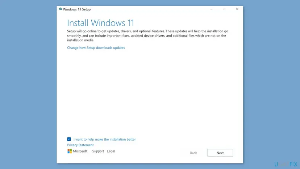Click the Back button

pyautogui.click(x=193, y=153)
